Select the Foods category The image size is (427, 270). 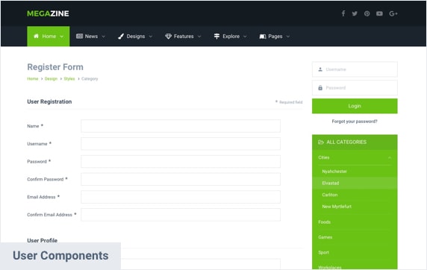point(324,222)
